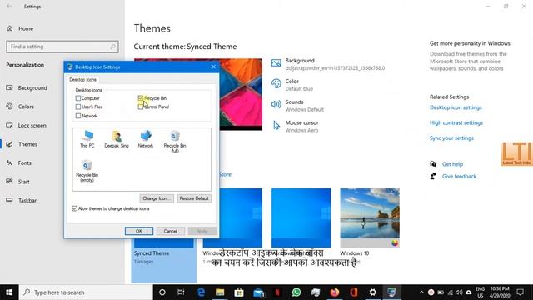This screenshot has width=533, height=300.
Task: Select Network icon in dialog preview
Action: tap(146, 139)
